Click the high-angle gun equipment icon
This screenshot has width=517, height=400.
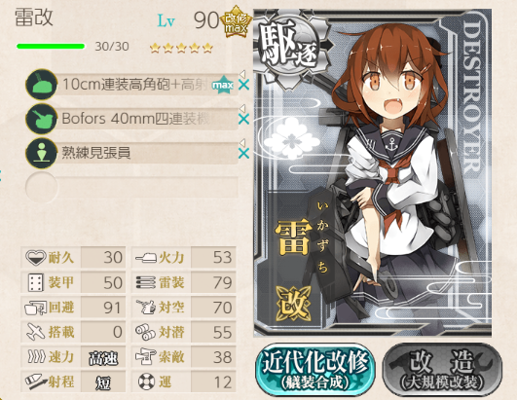click(42, 85)
